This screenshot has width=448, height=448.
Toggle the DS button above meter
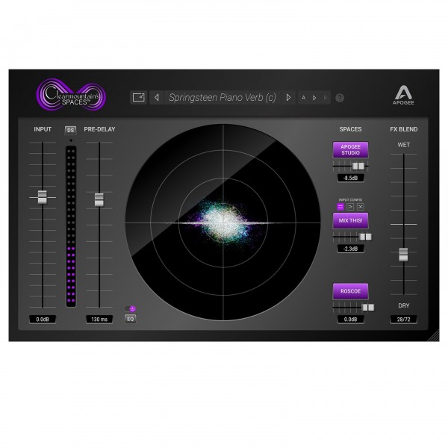(71, 130)
